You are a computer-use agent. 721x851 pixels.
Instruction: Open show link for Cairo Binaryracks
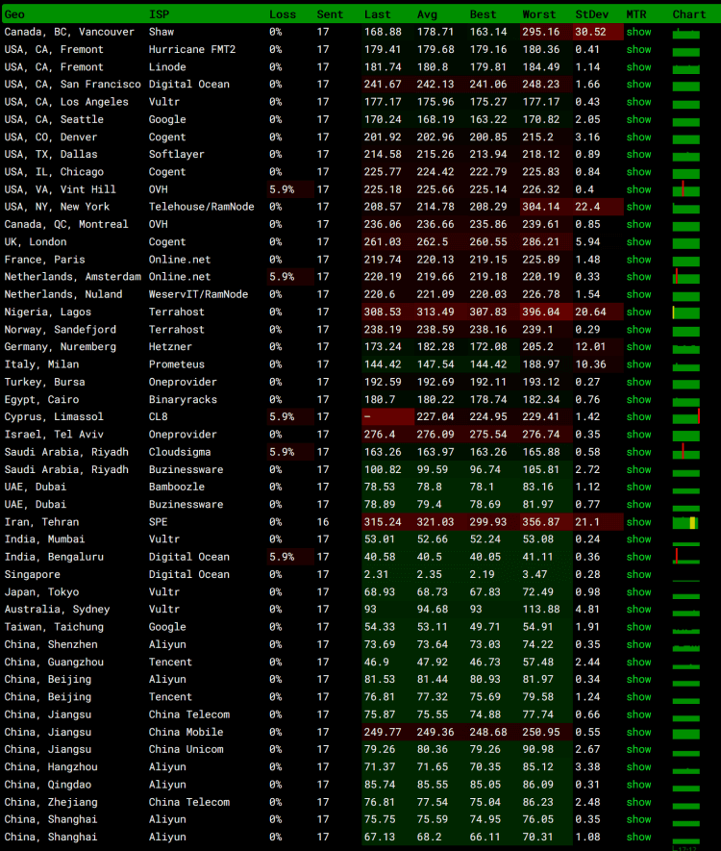click(x=638, y=399)
